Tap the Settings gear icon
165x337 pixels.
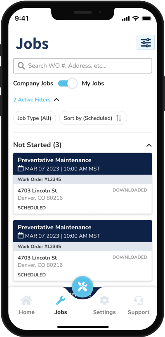pyautogui.click(x=104, y=300)
